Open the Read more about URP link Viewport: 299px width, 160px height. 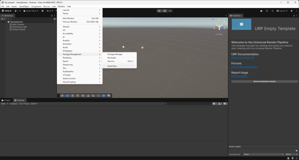243,58
